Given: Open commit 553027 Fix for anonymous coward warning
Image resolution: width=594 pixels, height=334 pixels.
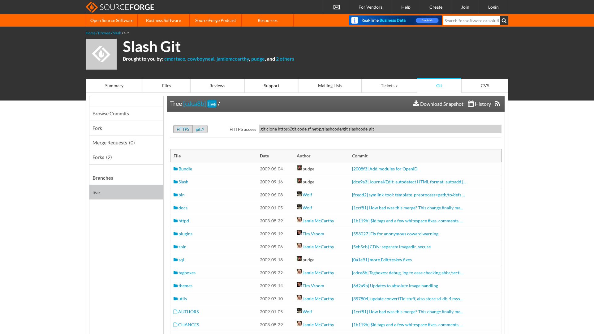Looking at the screenshot, I should 395,234.
